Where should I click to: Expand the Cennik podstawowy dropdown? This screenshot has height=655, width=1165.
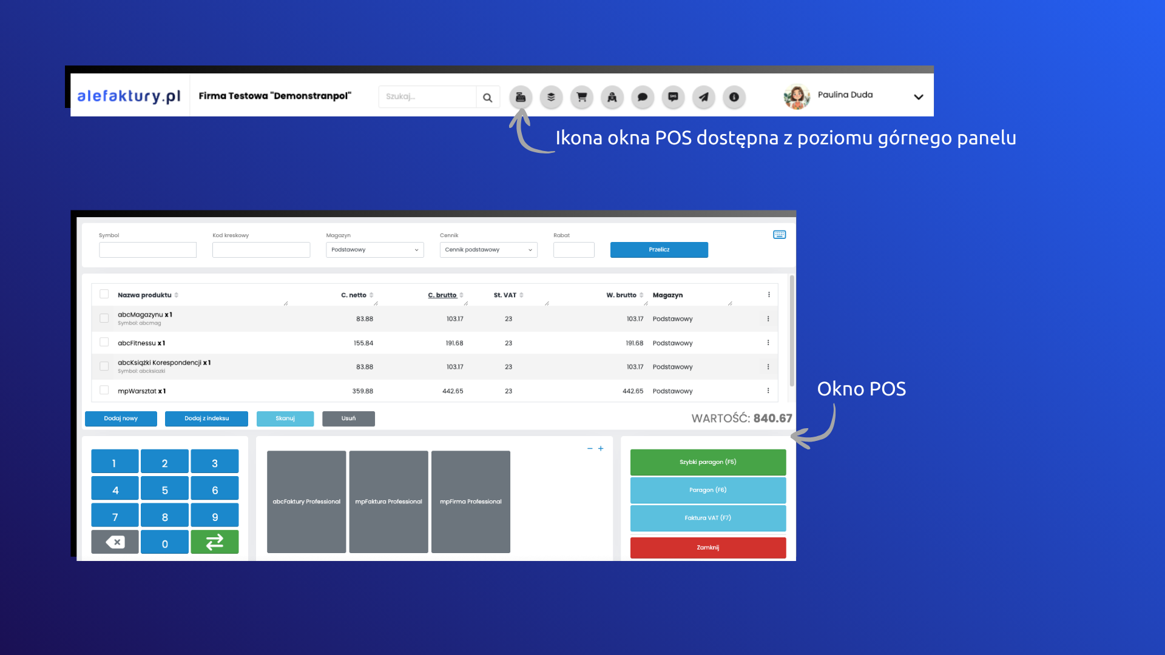click(488, 250)
